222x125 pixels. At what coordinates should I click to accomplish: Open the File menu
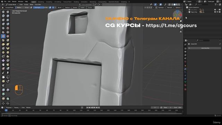[x=5, y=1]
